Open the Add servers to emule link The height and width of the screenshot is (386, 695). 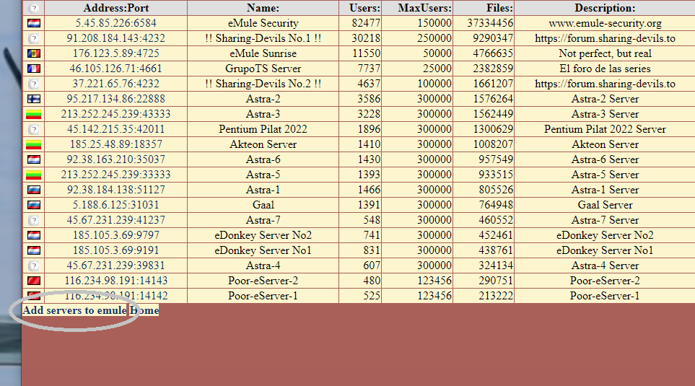click(74, 310)
